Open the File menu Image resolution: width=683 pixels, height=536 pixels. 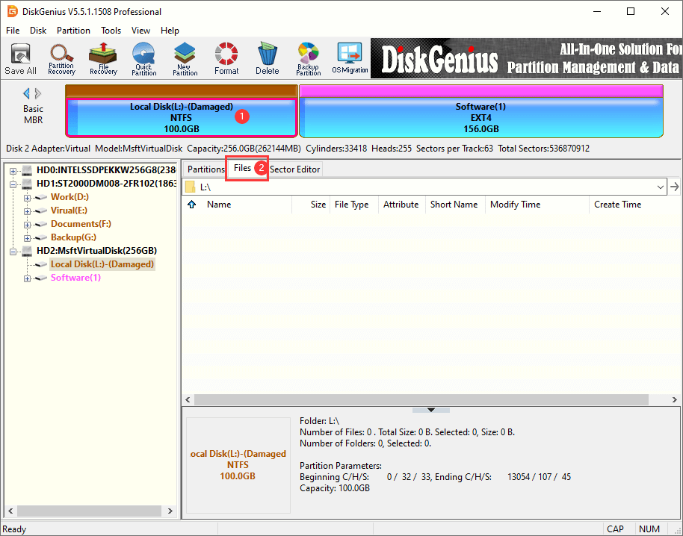click(13, 31)
